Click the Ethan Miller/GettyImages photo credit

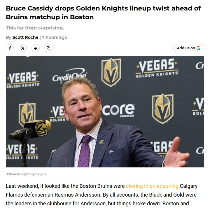pos(27,174)
